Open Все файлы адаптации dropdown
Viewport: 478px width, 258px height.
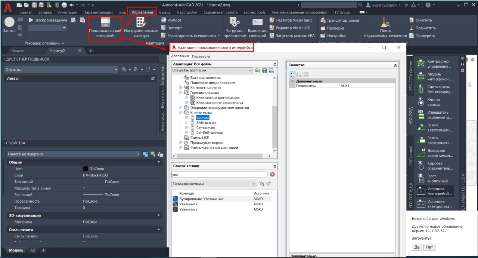(x=212, y=70)
